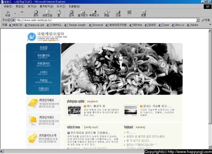The width and height of the screenshot is (212, 154).
Task: Reload the page using 새로고침
Action: (47, 13)
